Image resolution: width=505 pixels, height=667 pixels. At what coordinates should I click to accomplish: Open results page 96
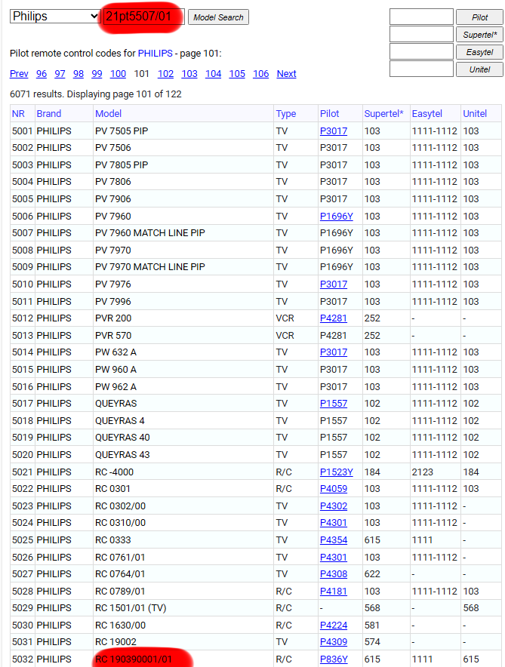42,74
